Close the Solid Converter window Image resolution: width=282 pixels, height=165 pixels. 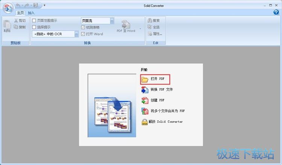point(276,5)
